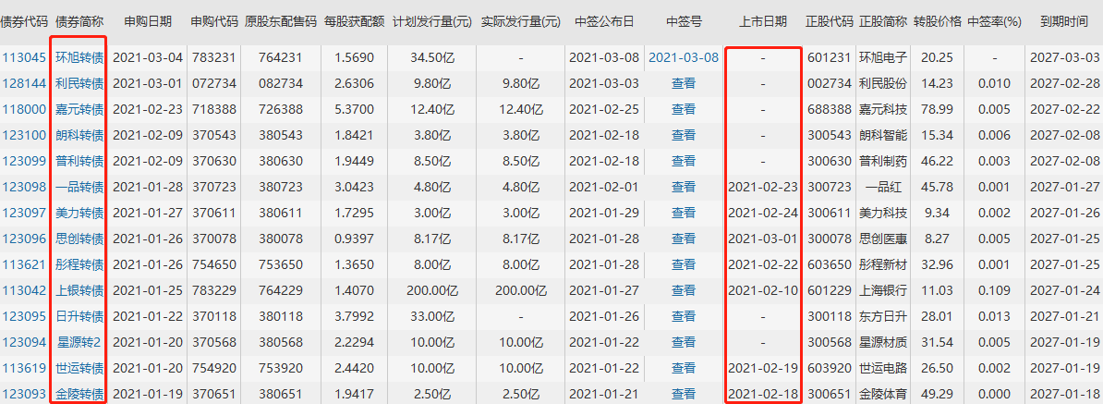
Task: Select the 5.3700 allotment per share cell
Action: [354, 109]
